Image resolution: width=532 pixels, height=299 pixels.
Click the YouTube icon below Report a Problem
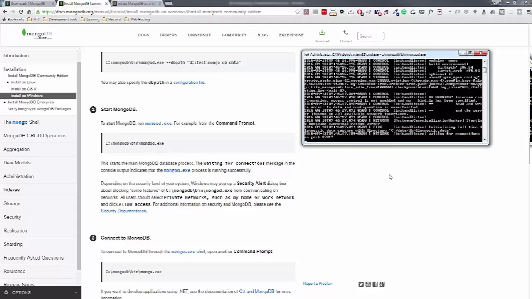(368, 284)
